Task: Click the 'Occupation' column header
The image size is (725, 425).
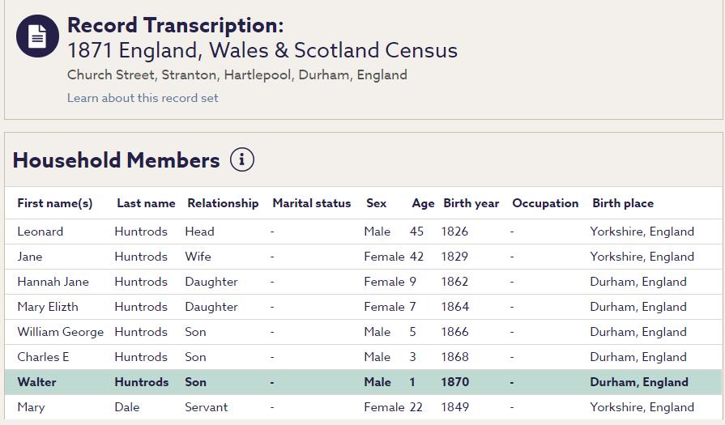Action: click(x=545, y=203)
